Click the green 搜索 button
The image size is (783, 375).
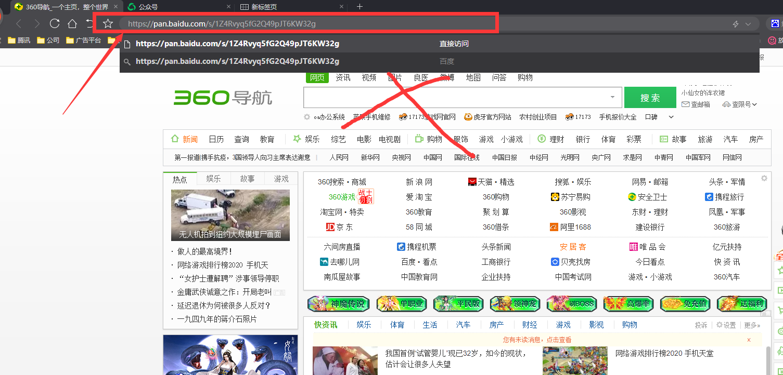(x=650, y=98)
